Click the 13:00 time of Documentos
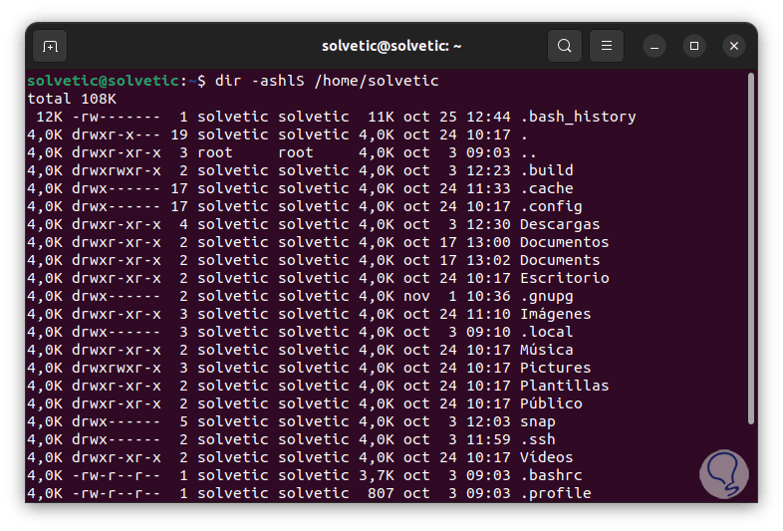This screenshot has height=531, width=783. pyautogui.click(x=488, y=242)
